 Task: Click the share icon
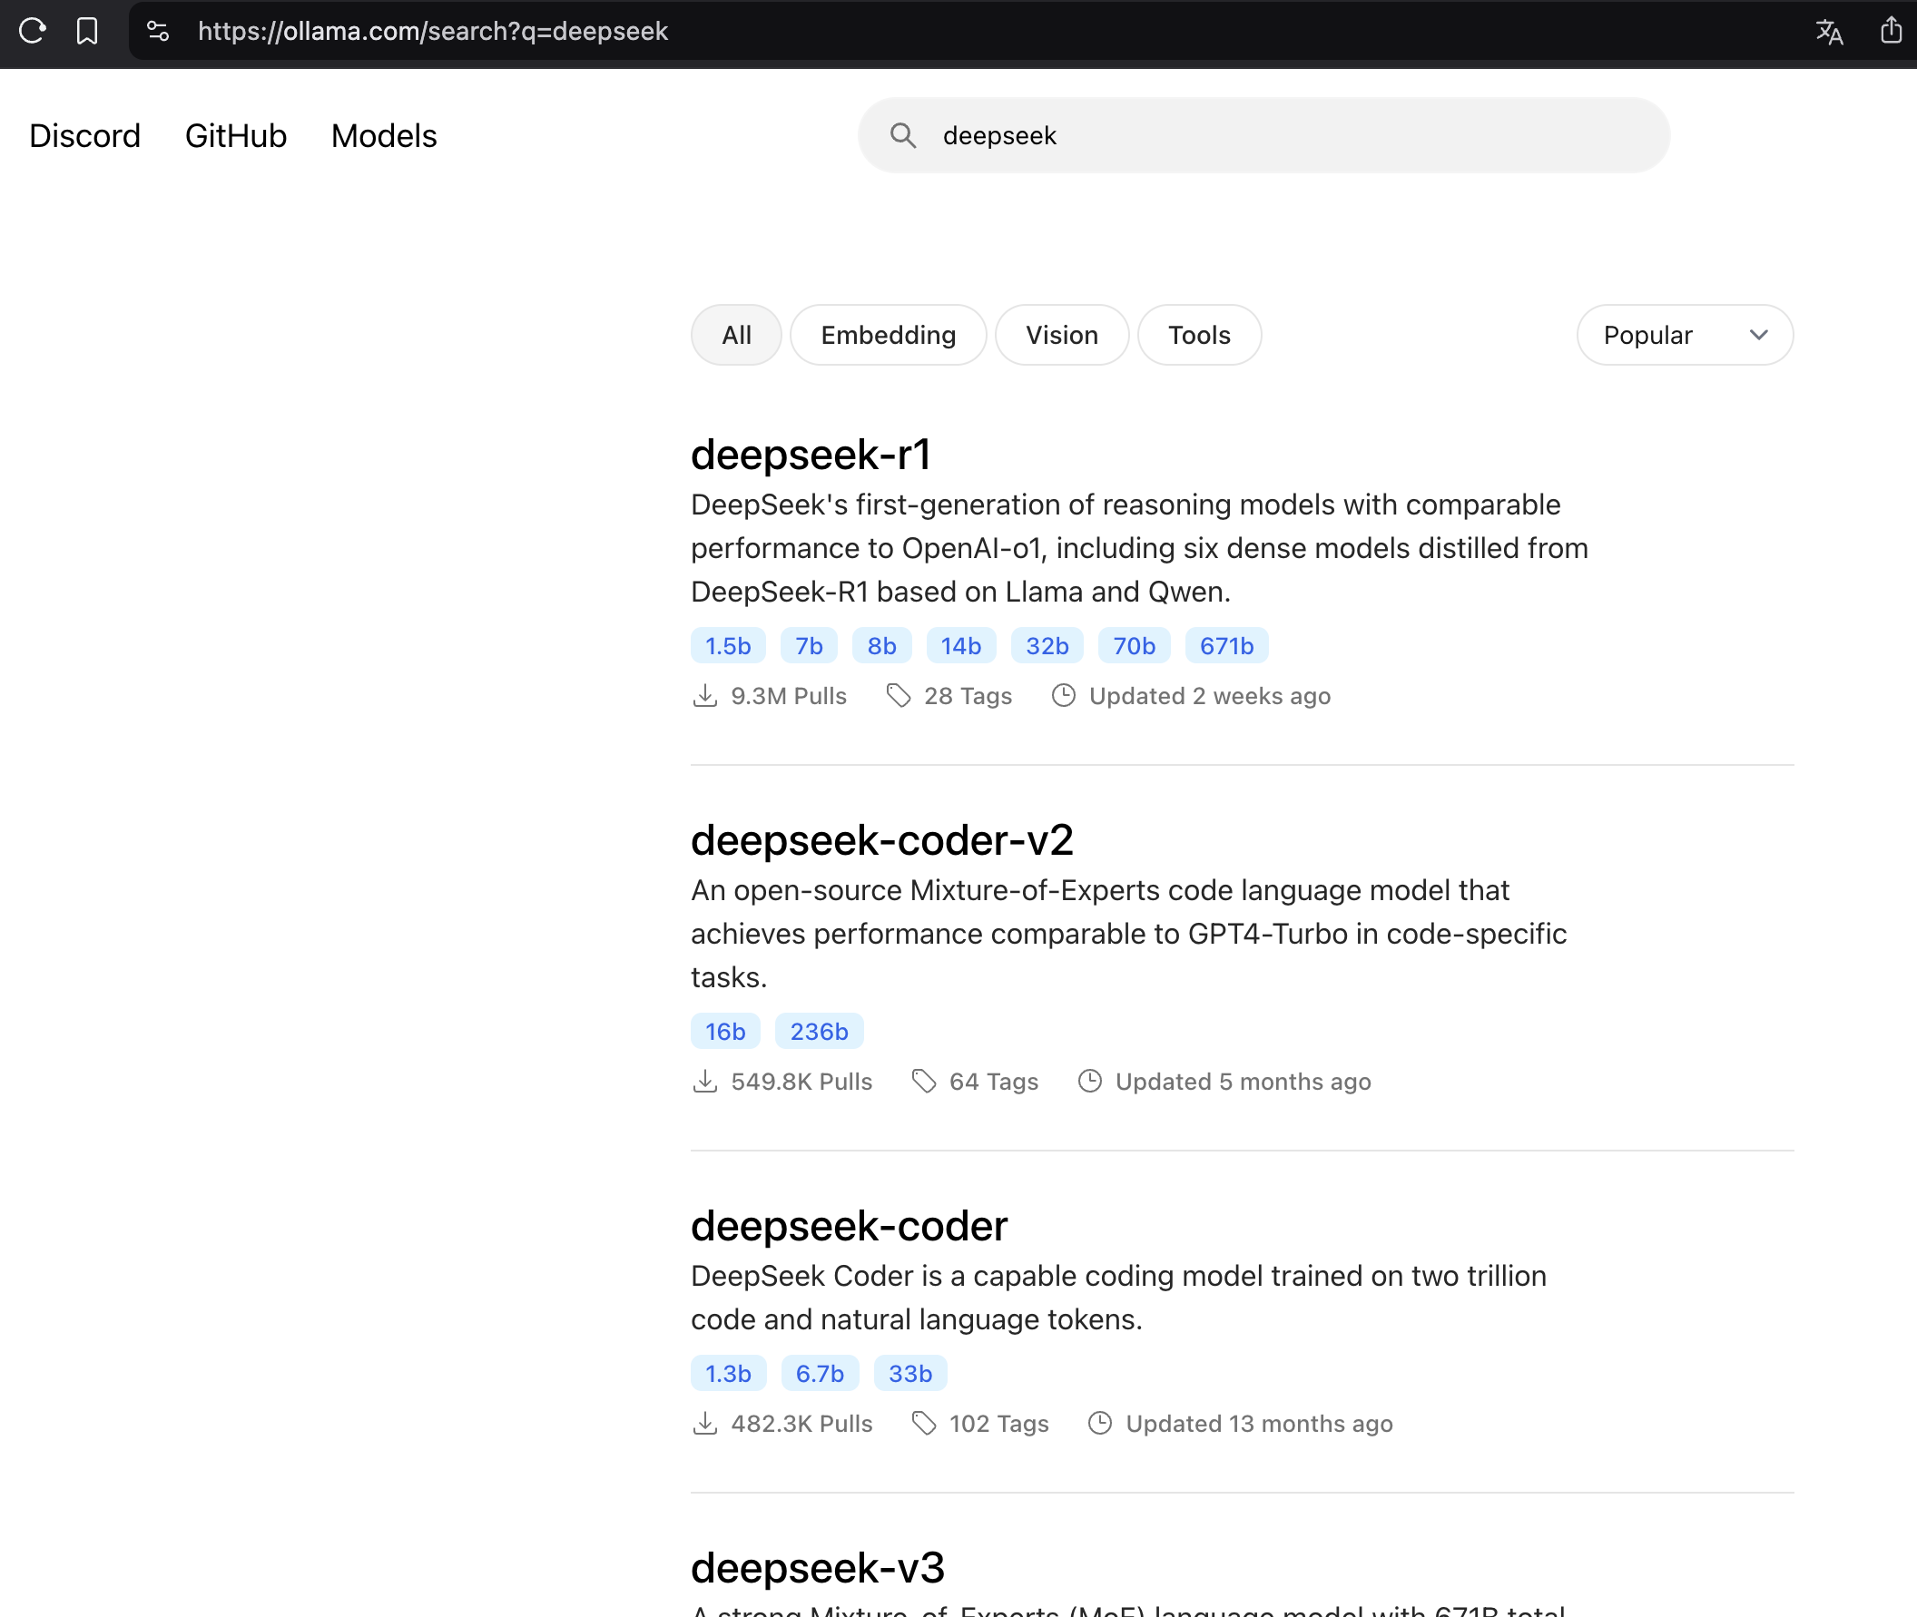1892,31
